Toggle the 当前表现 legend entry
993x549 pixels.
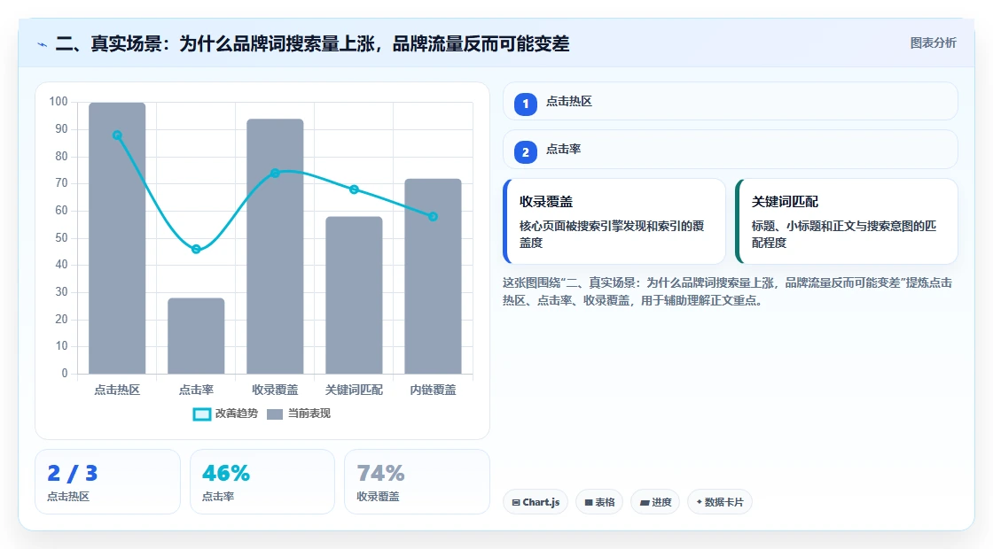click(x=299, y=414)
